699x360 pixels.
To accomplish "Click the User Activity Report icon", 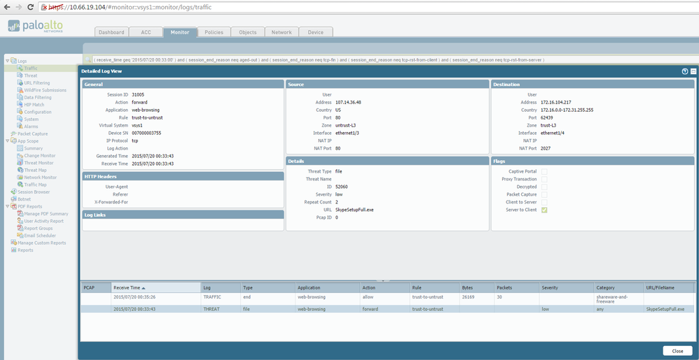I will [20, 221].
